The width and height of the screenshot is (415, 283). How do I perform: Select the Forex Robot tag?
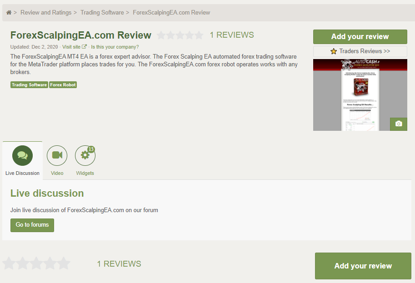pyautogui.click(x=63, y=84)
